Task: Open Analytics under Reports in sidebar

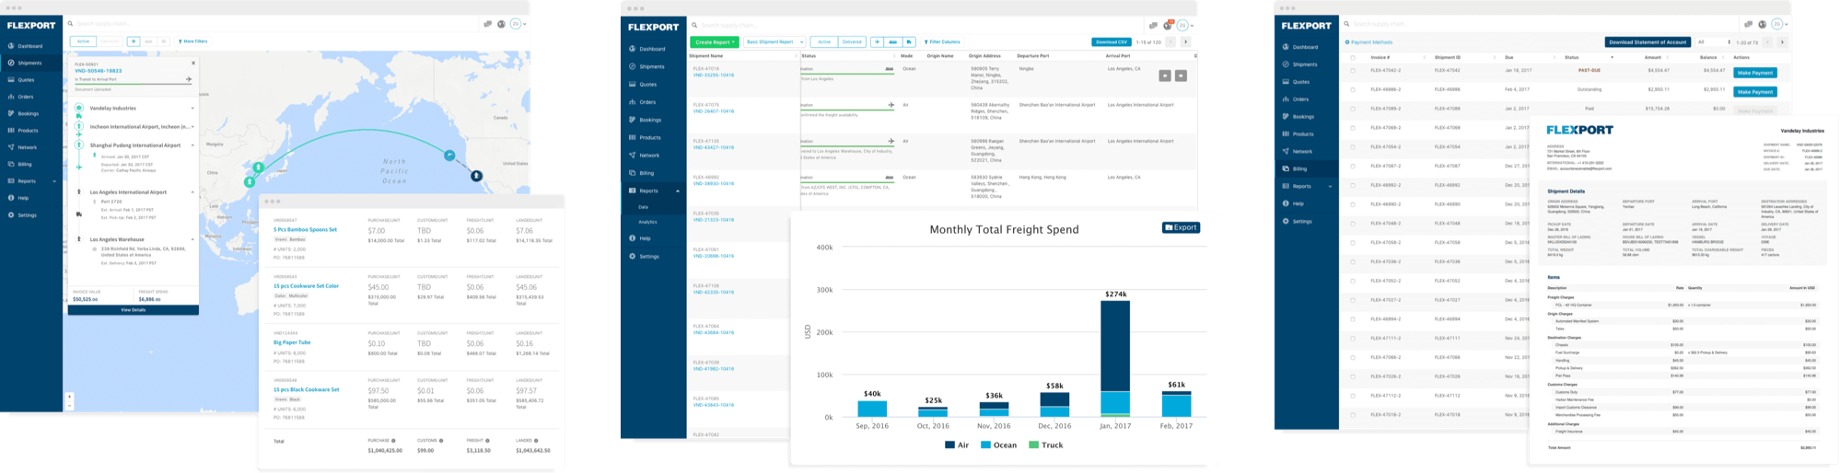Action: (x=647, y=222)
